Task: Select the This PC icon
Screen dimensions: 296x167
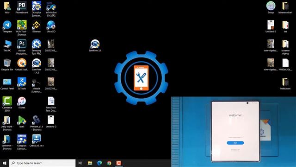Action: point(7,45)
